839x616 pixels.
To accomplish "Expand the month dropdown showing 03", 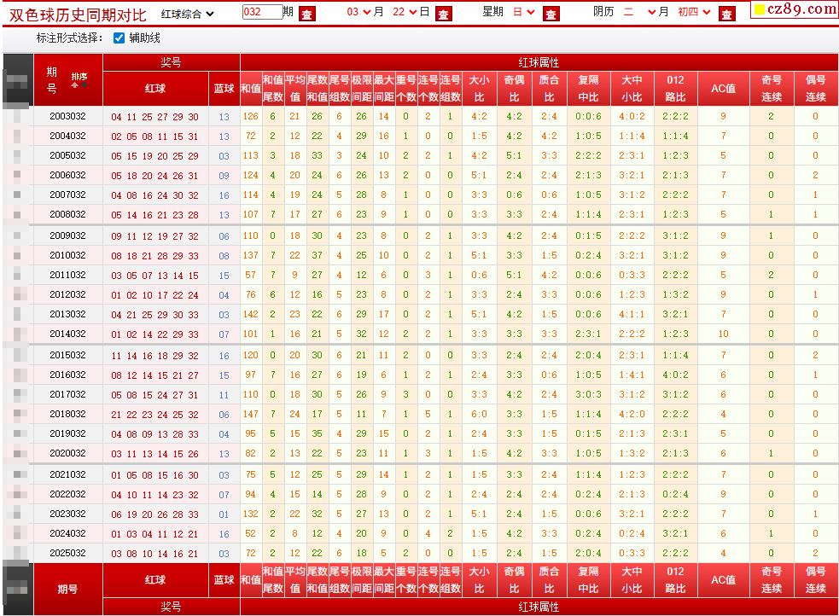I will point(358,13).
